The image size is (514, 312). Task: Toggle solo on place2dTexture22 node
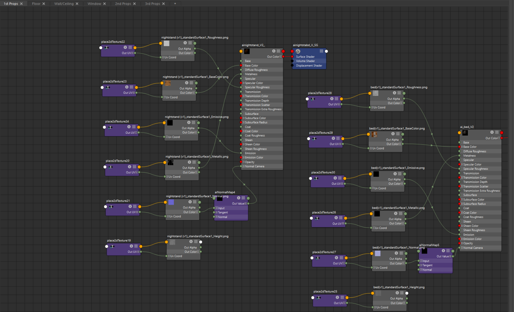click(125, 47)
